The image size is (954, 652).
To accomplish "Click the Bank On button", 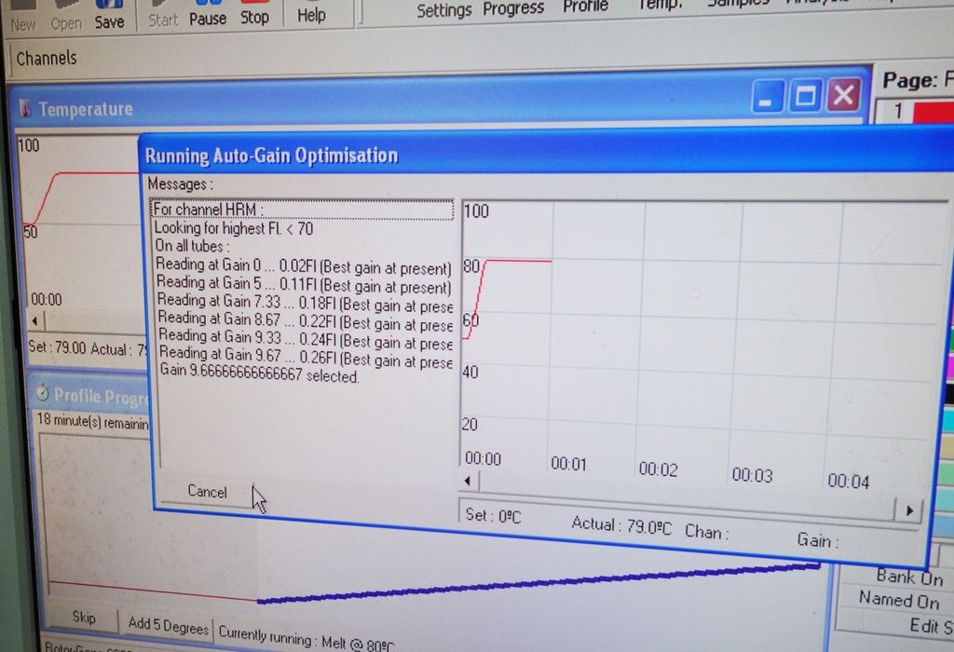I will (909, 577).
